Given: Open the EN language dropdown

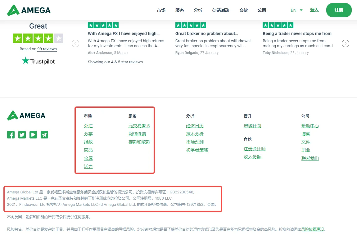Looking at the screenshot, I should point(296,10).
